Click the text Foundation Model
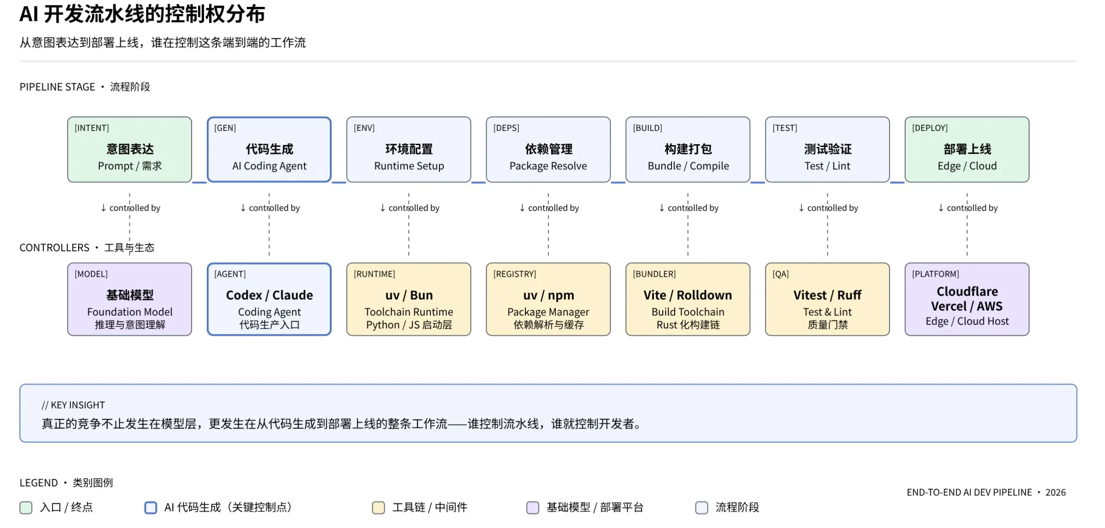Image resolution: width=1105 pixels, height=528 pixels. [x=129, y=312]
